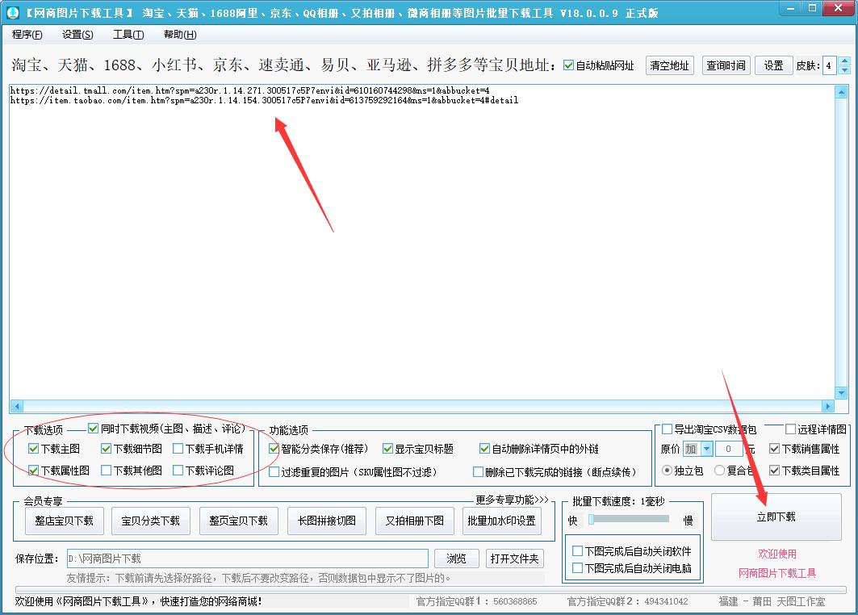Enable the 下载手机详情 checkbox
This screenshot has width=858, height=615.
tap(178, 449)
